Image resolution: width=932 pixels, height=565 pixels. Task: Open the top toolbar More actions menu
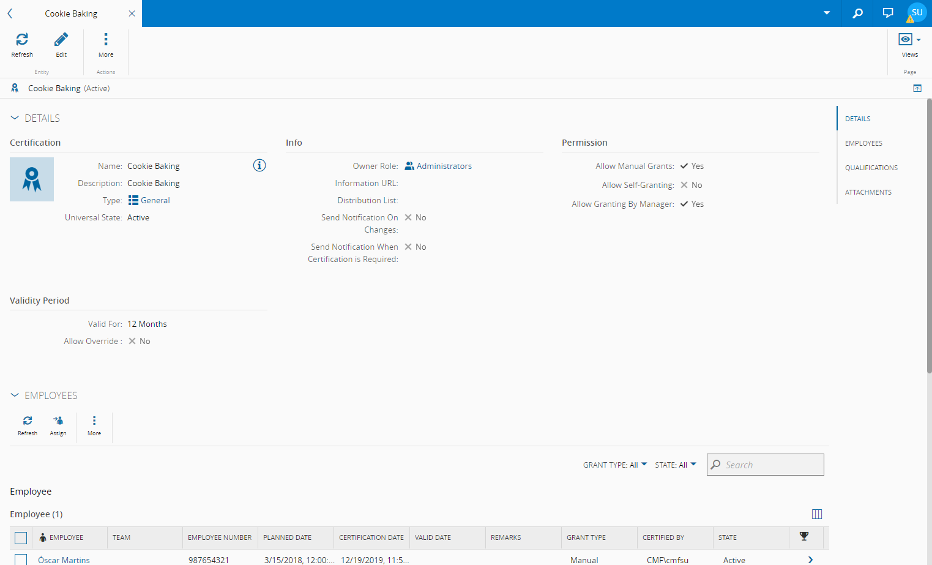pos(106,40)
